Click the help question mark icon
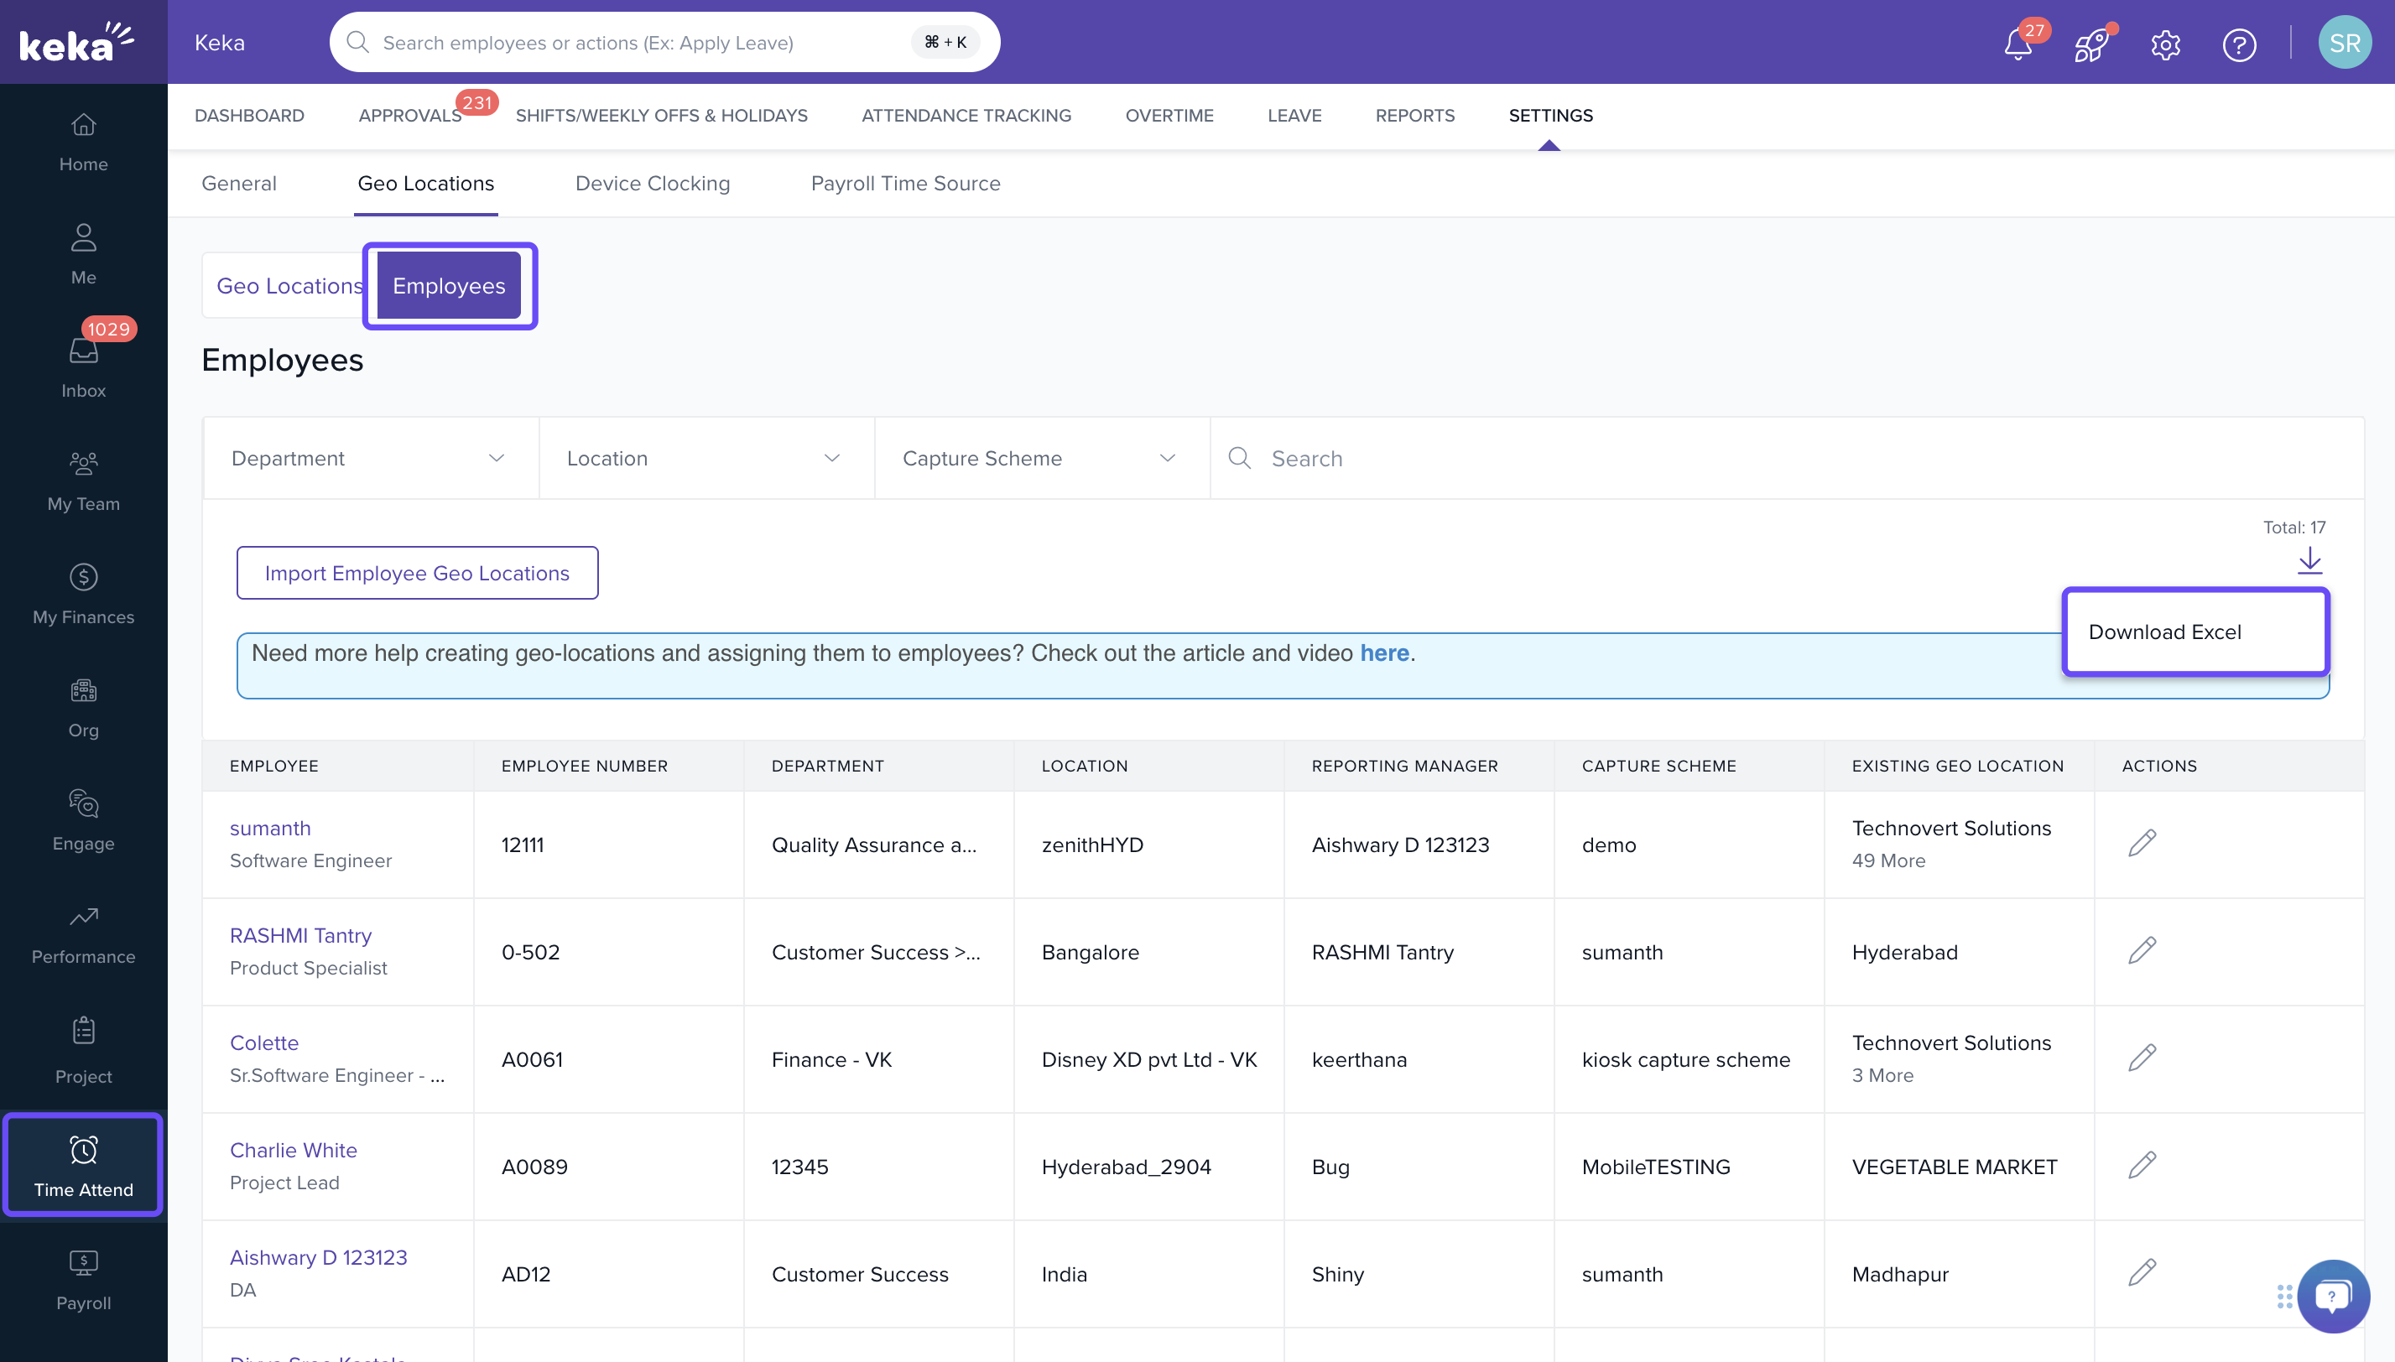The image size is (2395, 1362). [2239, 44]
